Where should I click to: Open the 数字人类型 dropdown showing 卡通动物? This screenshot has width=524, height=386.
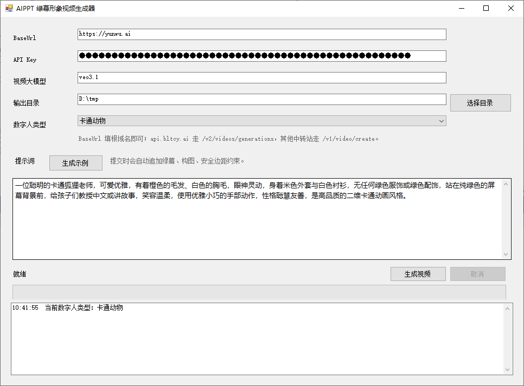pos(261,121)
